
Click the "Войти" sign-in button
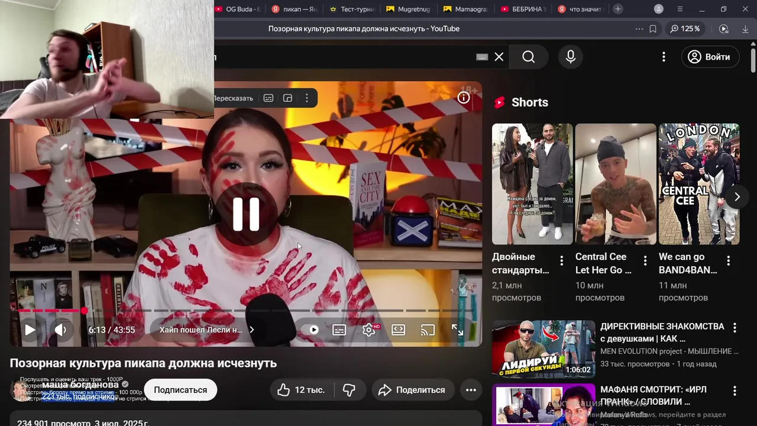coord(710,57)
